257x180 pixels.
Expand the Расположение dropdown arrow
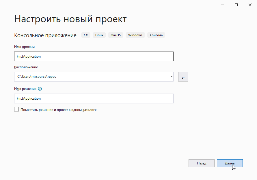[x=171, y=77]
